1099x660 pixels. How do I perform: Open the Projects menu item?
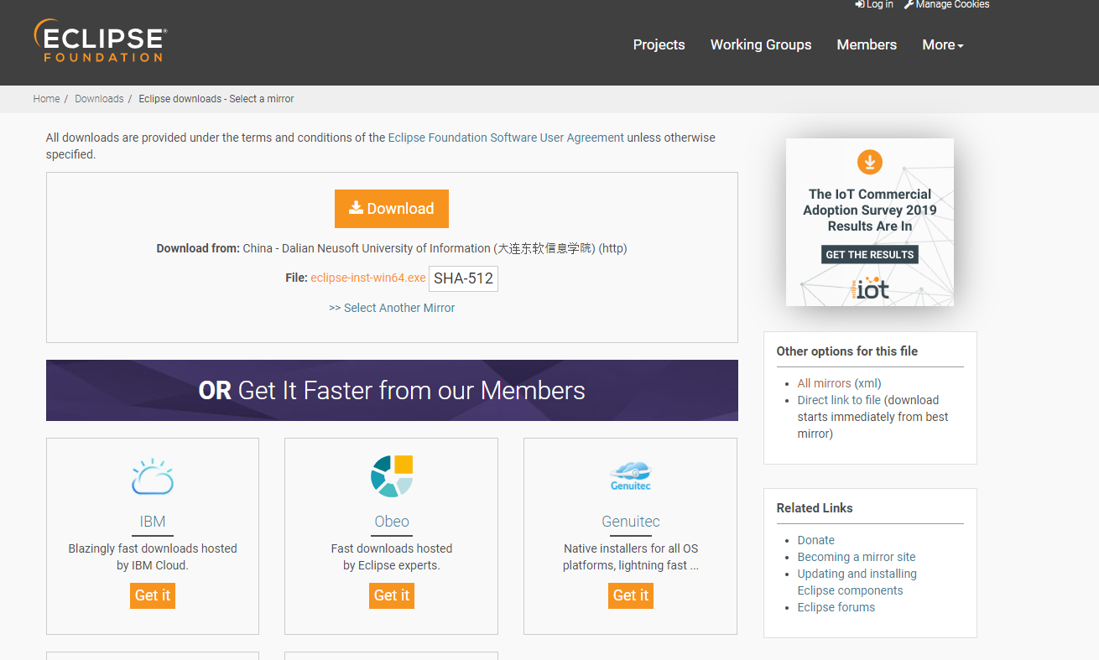[659, 45]
